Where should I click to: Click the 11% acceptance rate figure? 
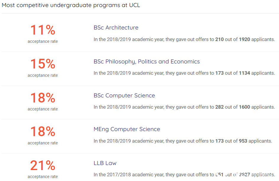click(x=43, y=30)
